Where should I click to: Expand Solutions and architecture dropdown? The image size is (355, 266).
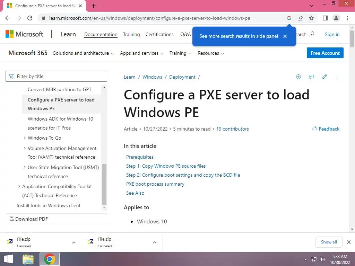coord(84,53)
